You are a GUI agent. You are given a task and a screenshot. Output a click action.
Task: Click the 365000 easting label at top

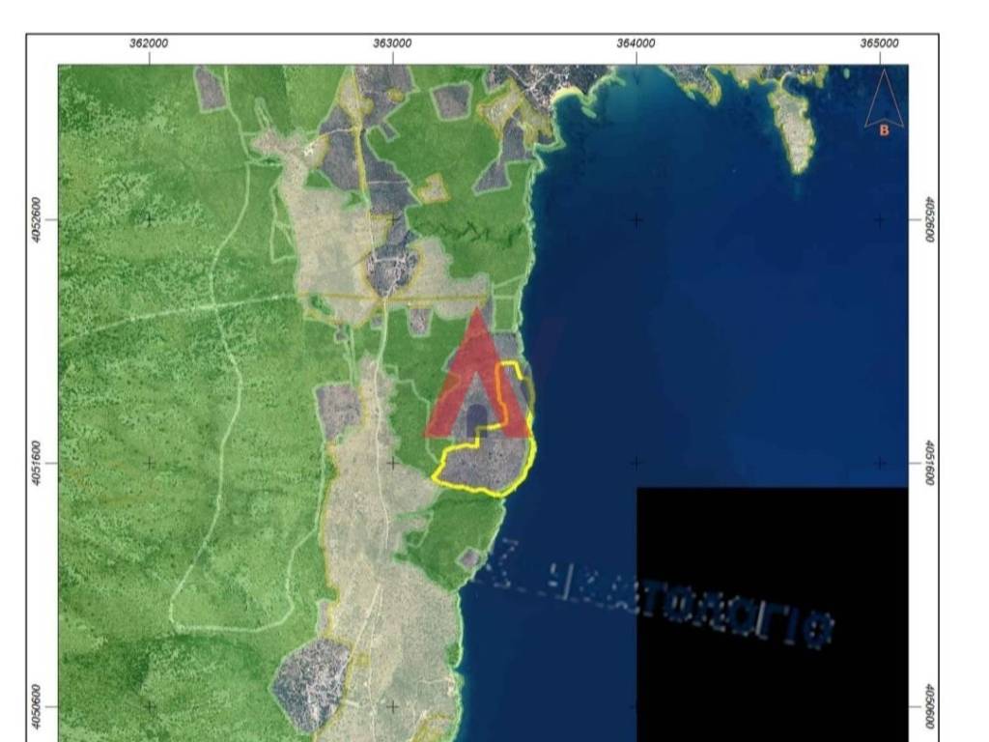(879, 43)
